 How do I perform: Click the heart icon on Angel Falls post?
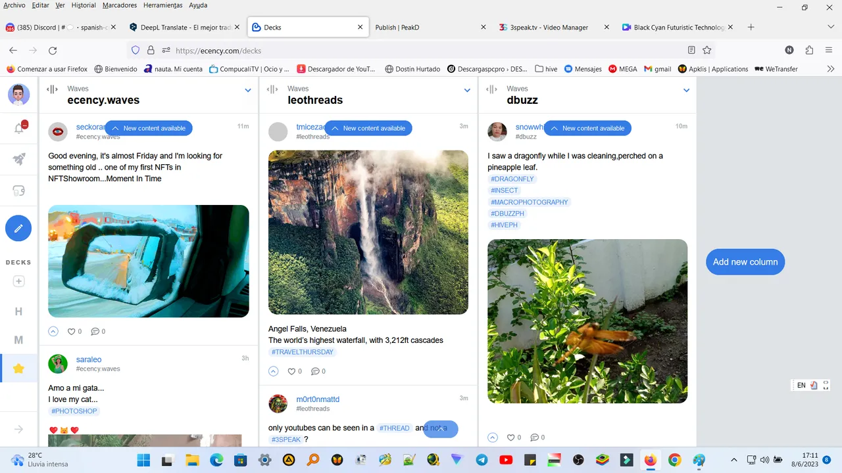click(291, 371)
